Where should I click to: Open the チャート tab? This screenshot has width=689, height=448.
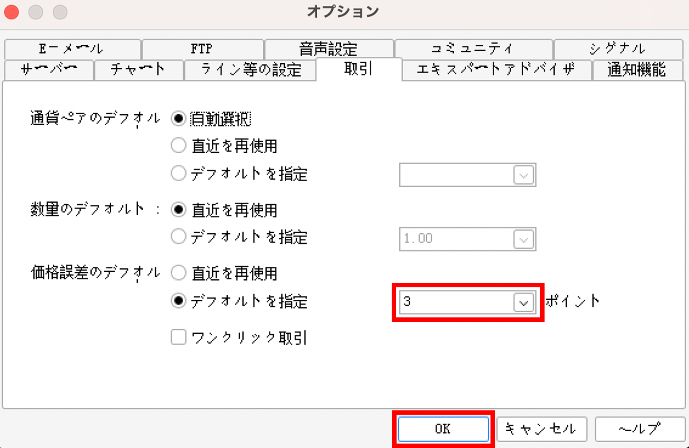coord(138,70)
